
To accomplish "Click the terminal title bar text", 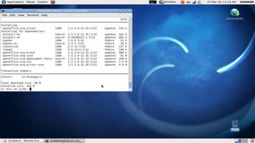I will click(x=62, y=11).
